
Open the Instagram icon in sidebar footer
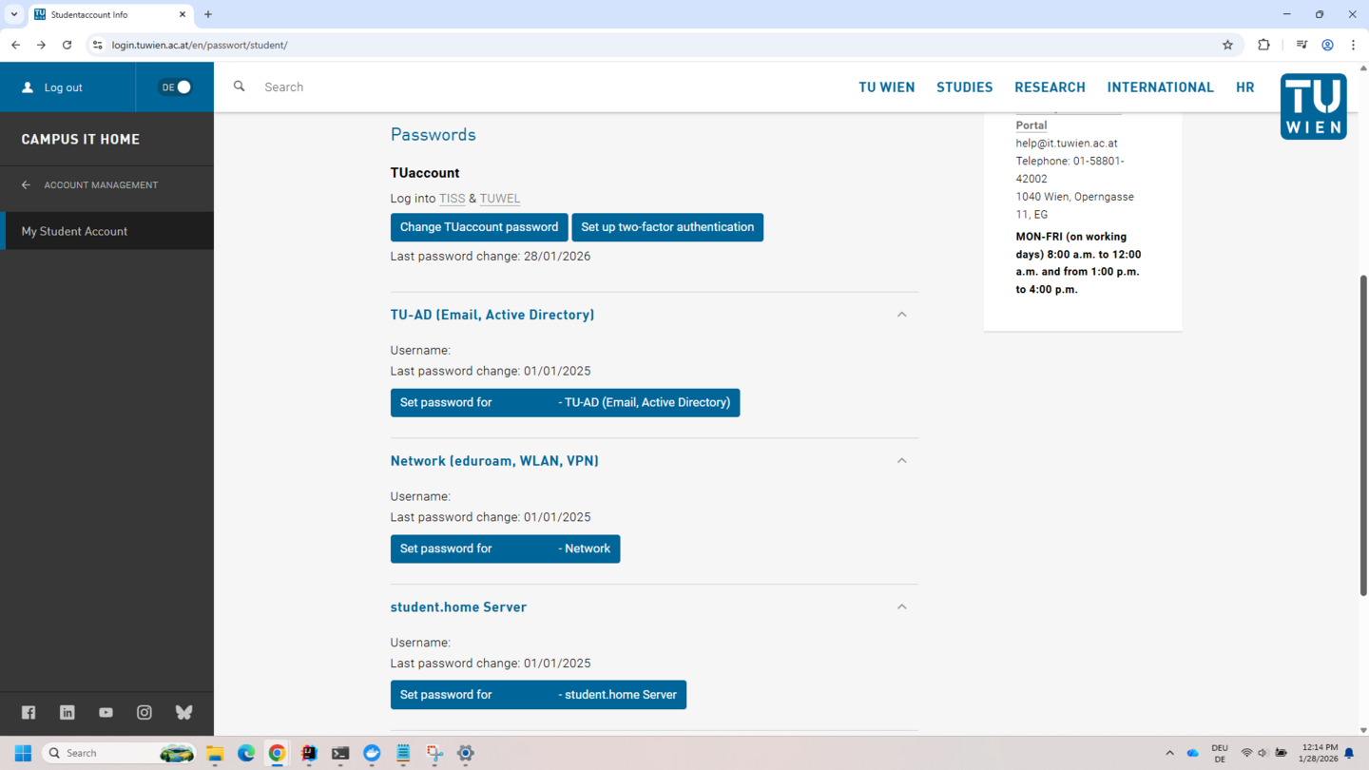[x=145, y=712]
